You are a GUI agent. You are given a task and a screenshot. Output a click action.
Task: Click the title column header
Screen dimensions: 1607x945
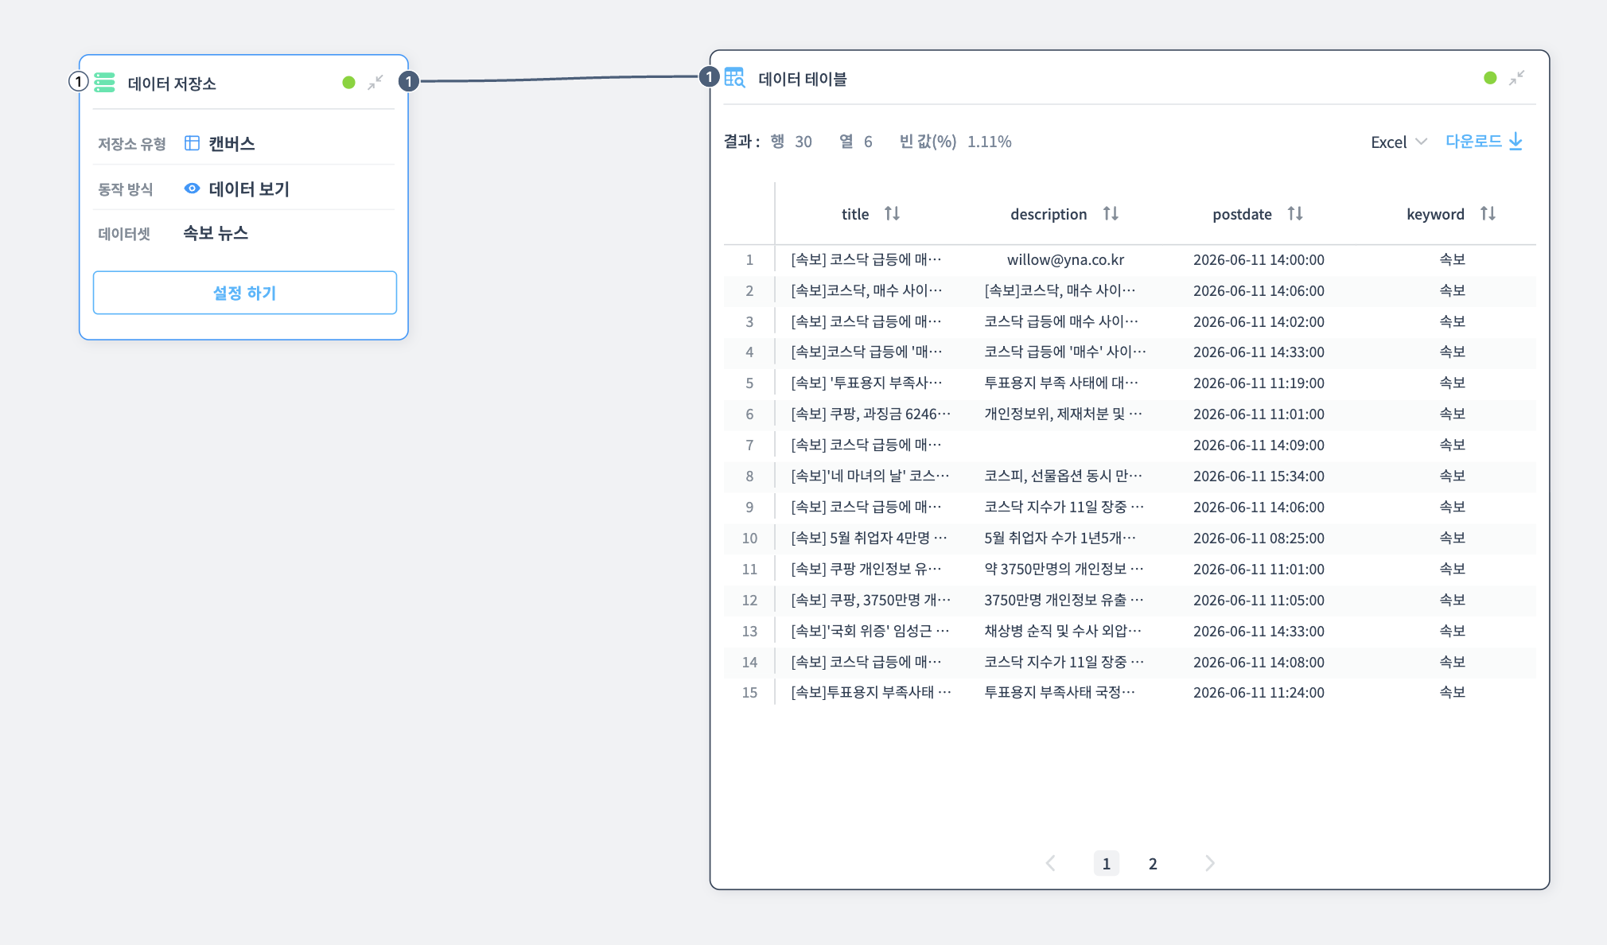click(x=855, y=214)
